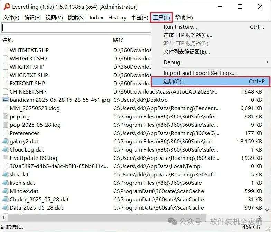Viewport: 271px width, 232px height.
Task: Click size value 6,691 KB
Action: (x=251, y=108)
